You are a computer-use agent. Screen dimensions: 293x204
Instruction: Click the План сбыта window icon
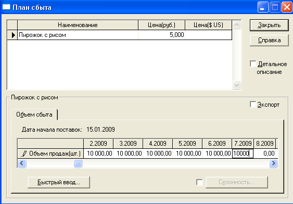click(x=6, y=7)
